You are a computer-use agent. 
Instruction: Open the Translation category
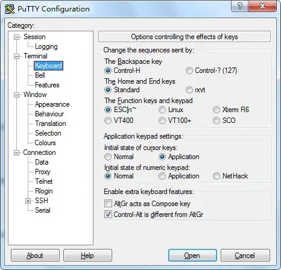point(50,124)
